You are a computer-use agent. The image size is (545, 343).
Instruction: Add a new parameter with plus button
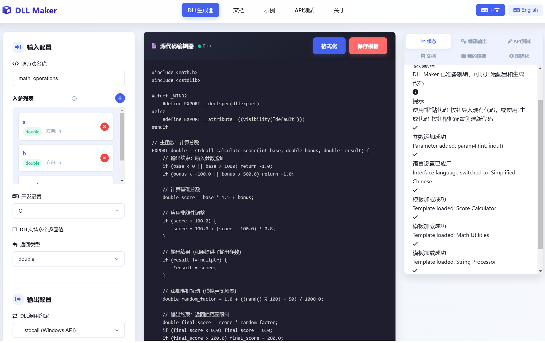point(120,98)
